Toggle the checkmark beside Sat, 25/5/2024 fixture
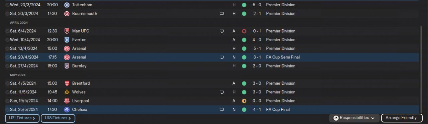428x124 pixels. 7,109
